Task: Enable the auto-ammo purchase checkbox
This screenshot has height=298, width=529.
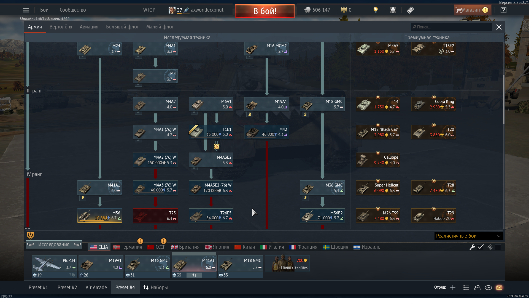Action: coord(498,247)
